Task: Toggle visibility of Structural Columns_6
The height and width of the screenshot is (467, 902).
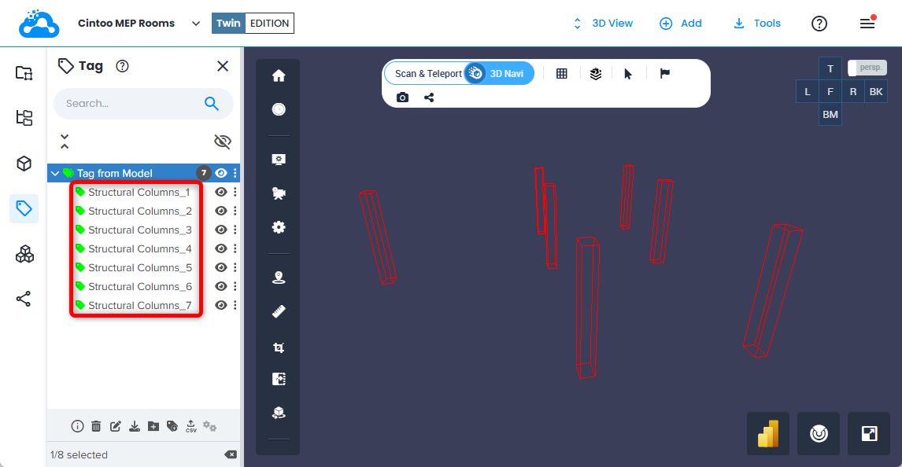Action: (x=221, y=287)
